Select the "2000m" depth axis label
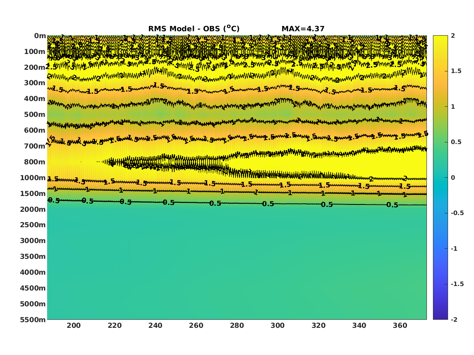474x355 pixels. click(x=33, y=209)
